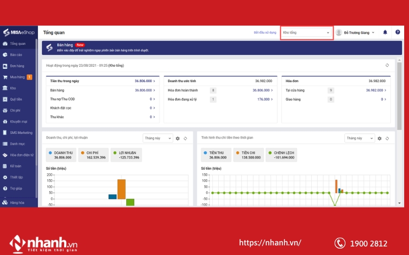Toggle LỢI NHUẬN legend series
409x255 pixels.
coord(126,155)
